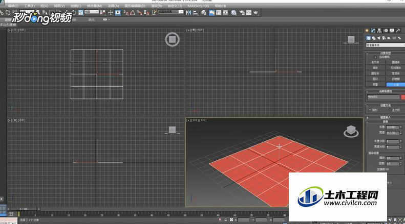Open the Material Editor
405x224 pixels.
click(234, 12)
